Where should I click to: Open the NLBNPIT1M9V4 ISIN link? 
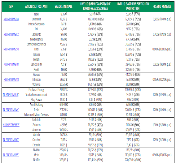click(x=11, y=110)
